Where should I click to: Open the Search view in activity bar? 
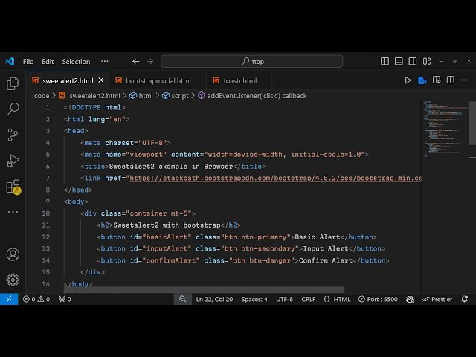coord(13,109)
